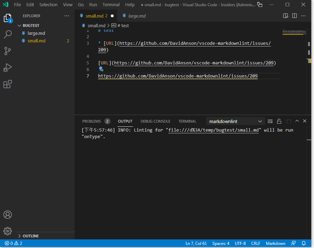314x248 pixels.
Task: Click line number 7 in gutter
Action: pyautogui.click(x=88, y=76)
